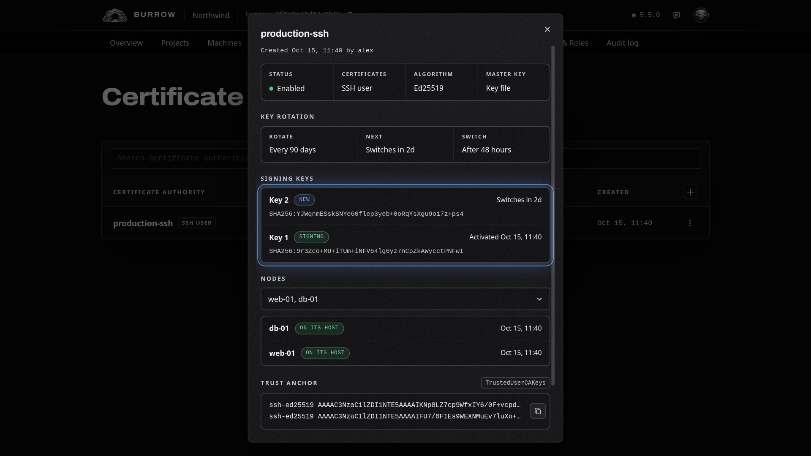Image resolution: width=811 pixels, height=456 pixels.
Task: Select the Key 2 NEW signing key
Action: coord(405,206)
